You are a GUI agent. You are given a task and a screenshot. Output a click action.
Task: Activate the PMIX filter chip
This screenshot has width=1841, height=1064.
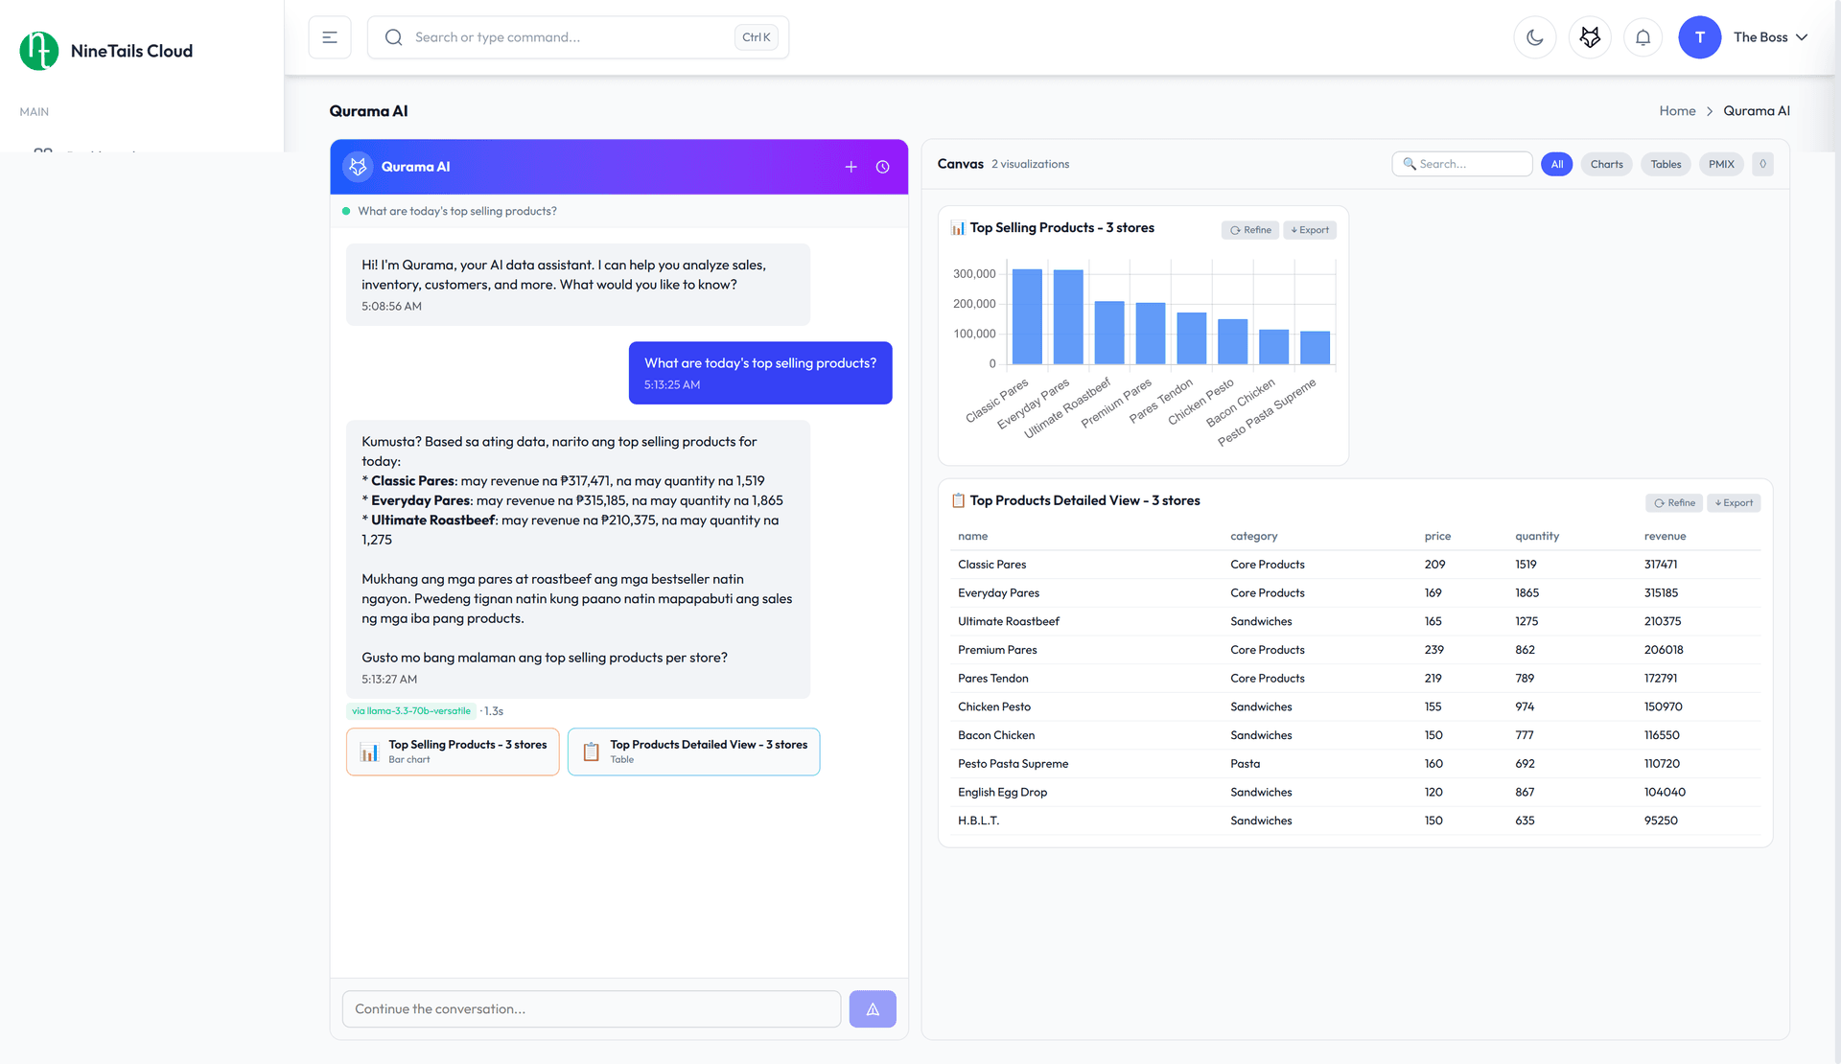click(1720, 164)
